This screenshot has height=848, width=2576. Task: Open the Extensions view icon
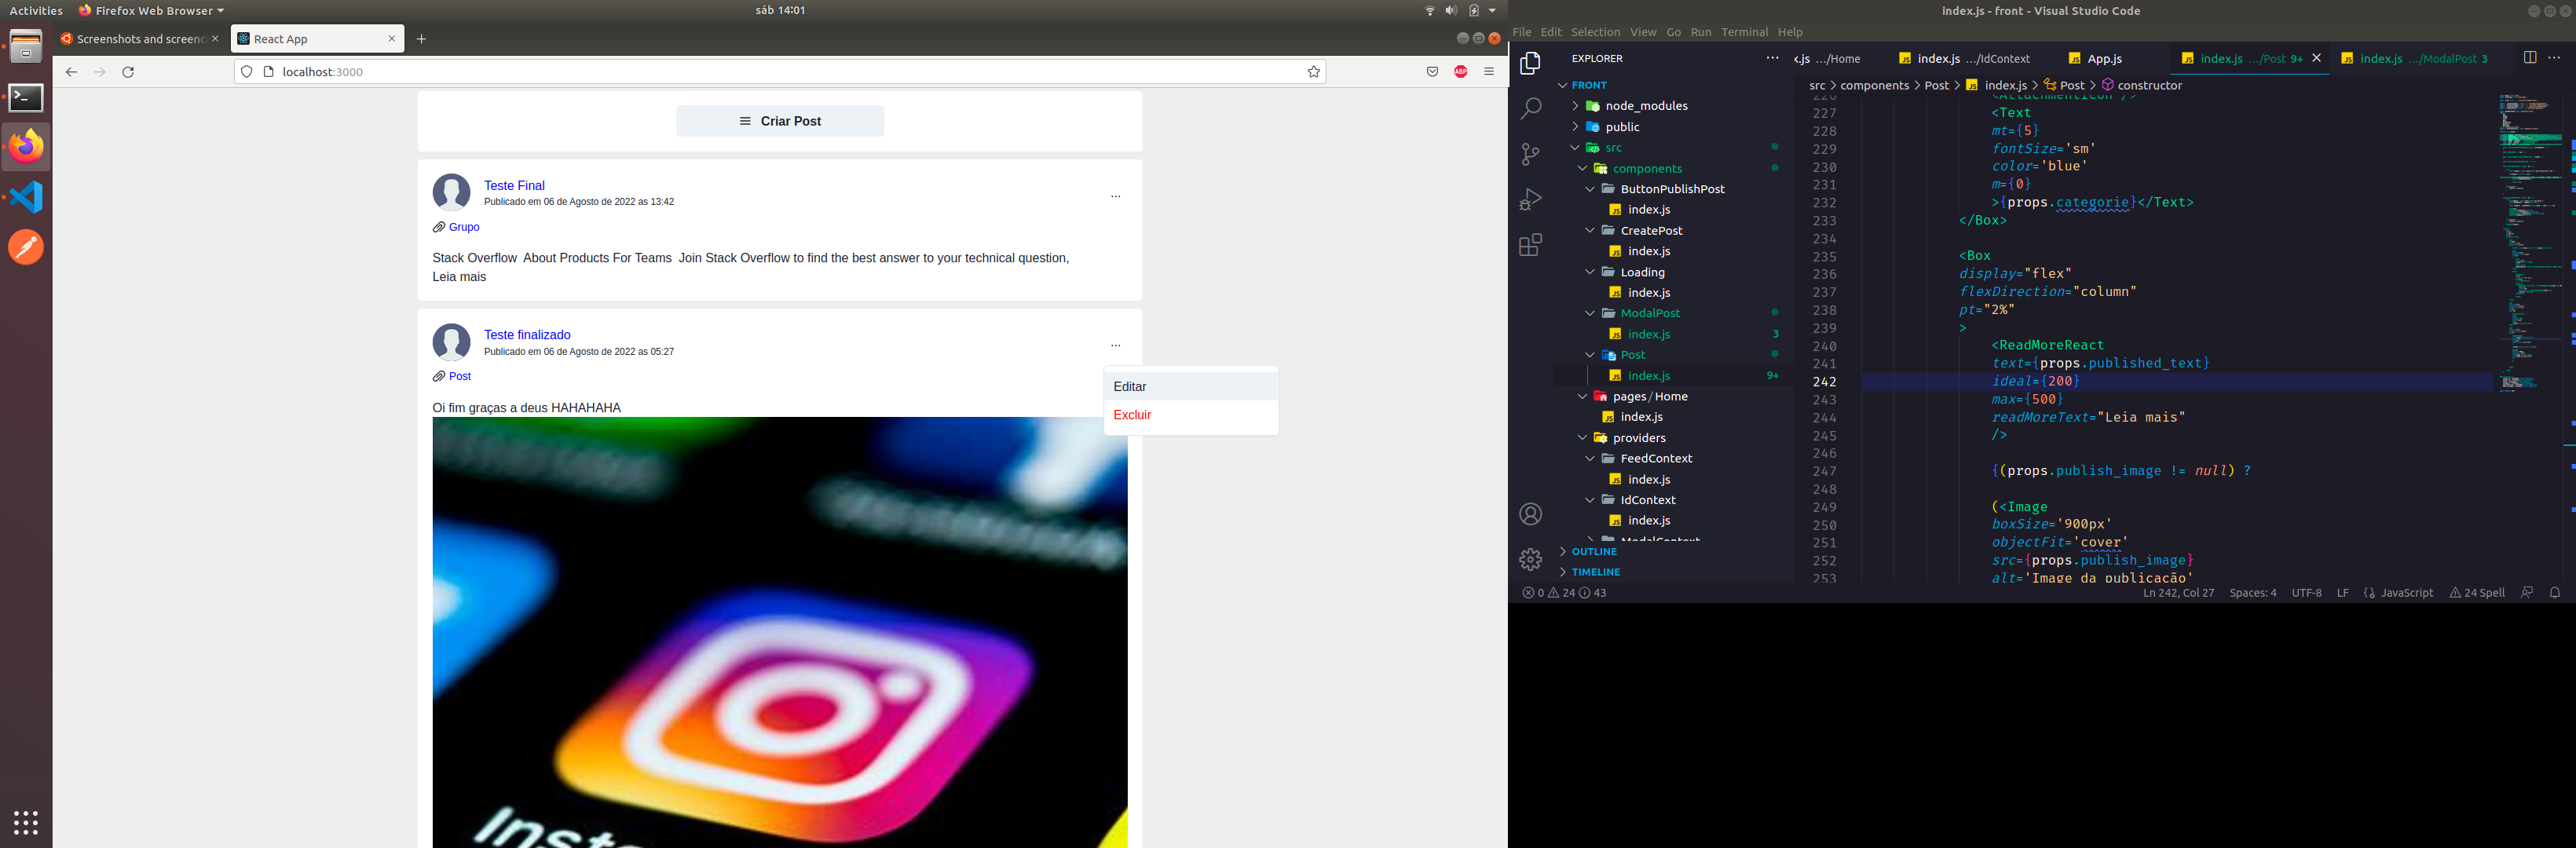pyautogui.click(x=1530, y=245)
